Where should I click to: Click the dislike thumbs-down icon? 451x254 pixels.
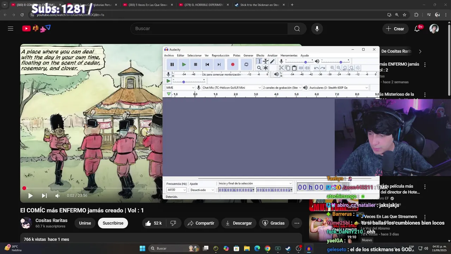[x=173, y=223]
